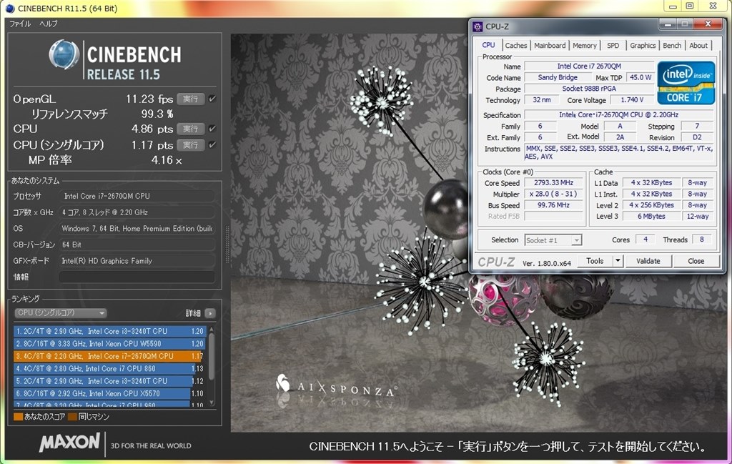Click the Cinebench app icon in title bar

click(10, 9)
